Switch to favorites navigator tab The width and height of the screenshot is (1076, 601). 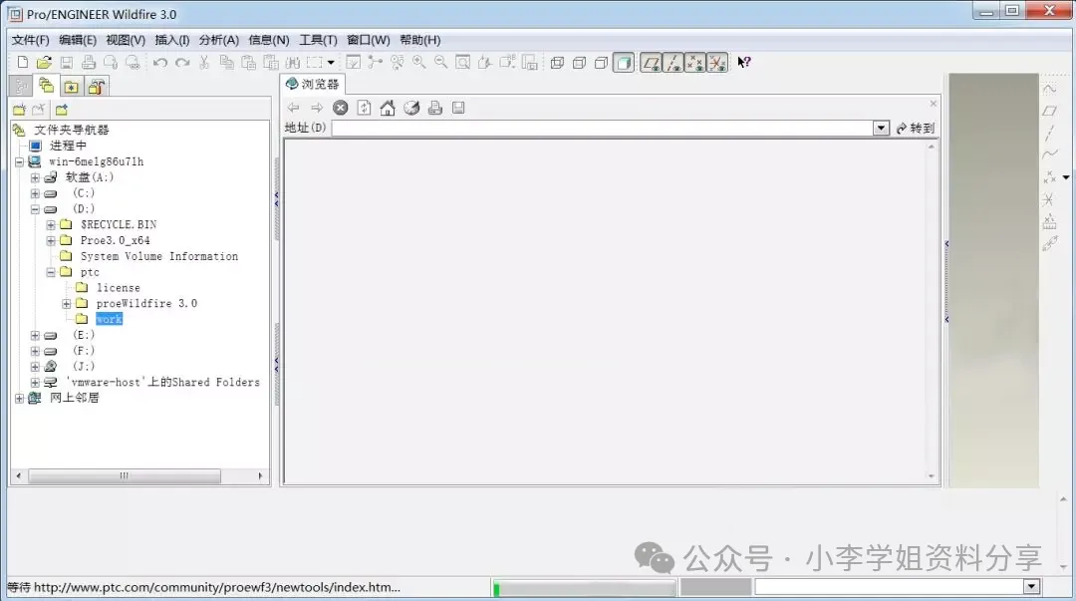[x=72, y=87]
